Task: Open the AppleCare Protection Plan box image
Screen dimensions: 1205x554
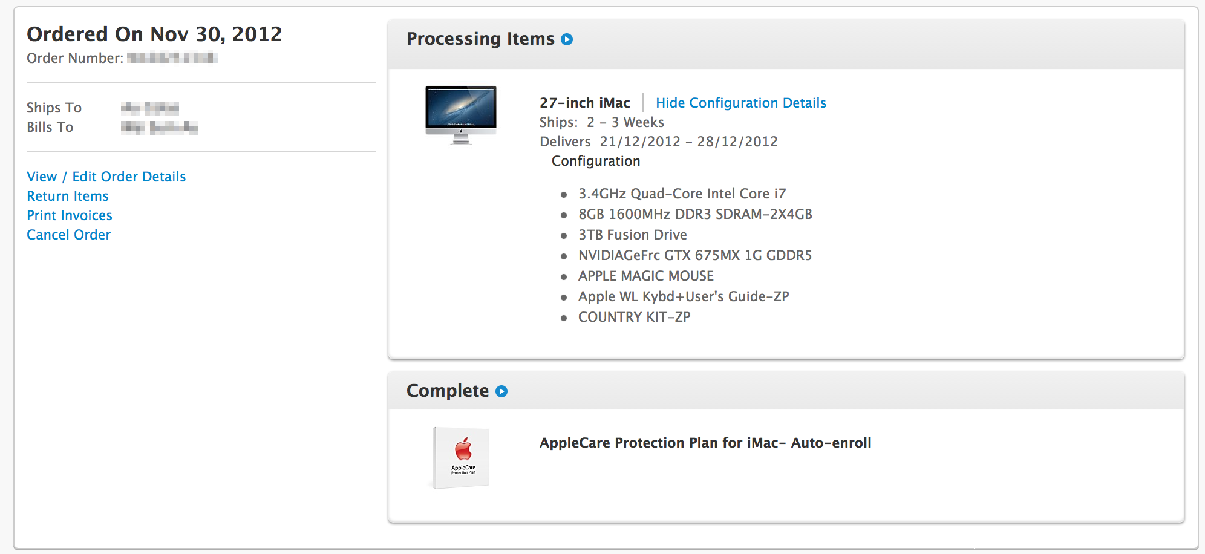Action: pos(461,458)
